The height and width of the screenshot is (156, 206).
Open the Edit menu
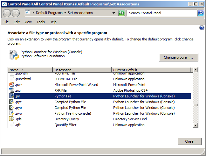(x=17, y=22)
